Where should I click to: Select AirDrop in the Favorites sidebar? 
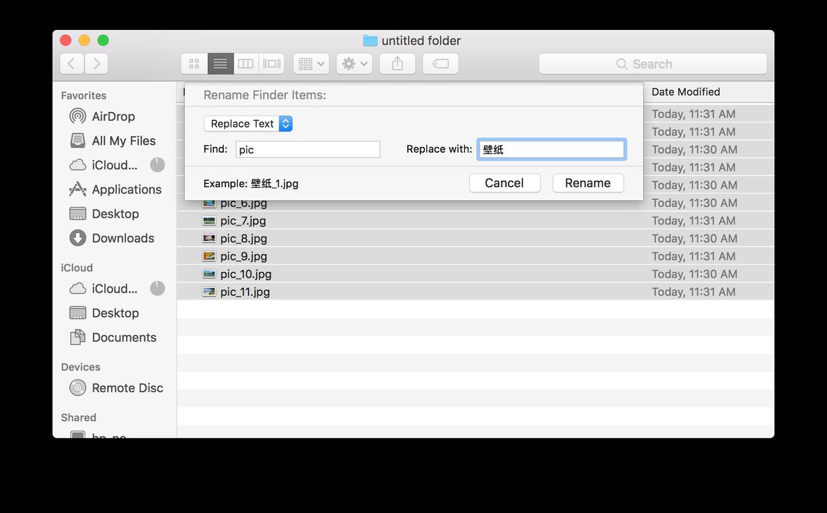pos(113,116)
